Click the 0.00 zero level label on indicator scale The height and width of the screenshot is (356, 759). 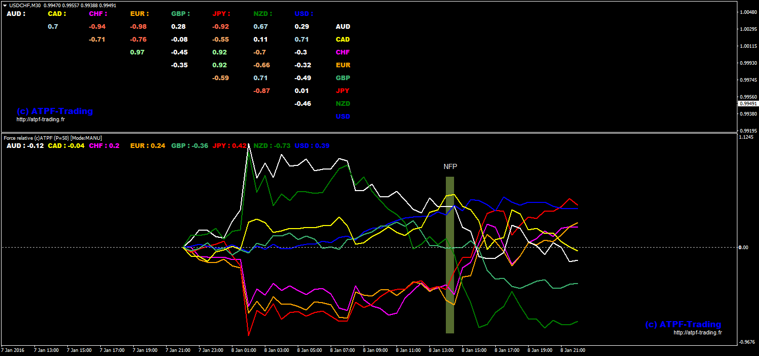click(x=743, y=248)
